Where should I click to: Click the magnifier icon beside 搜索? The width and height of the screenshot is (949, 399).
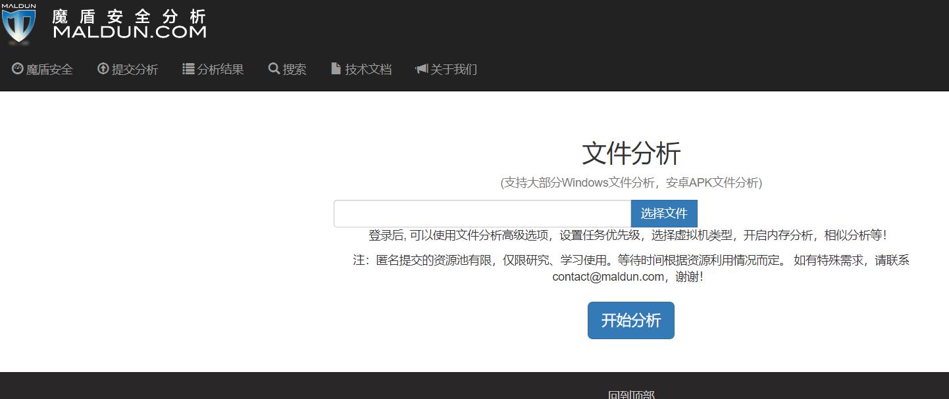point(273,68)
